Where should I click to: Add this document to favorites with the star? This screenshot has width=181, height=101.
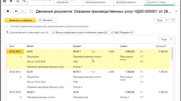click(31, 11)
